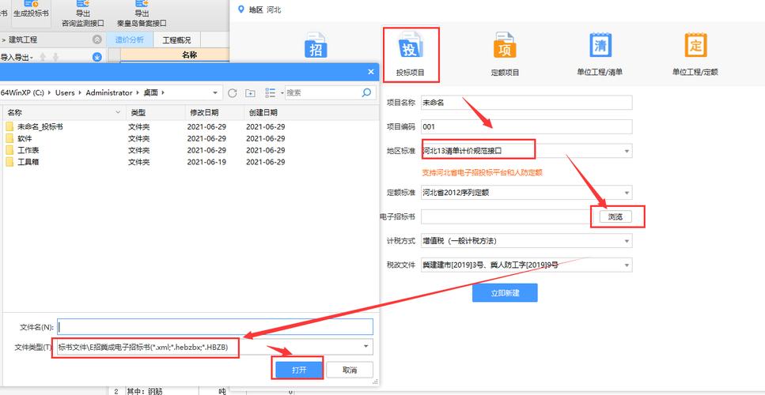Select the 工具箱 folder
The height and width of the screenshot is (395, 765).
click(x=28, y=162)
